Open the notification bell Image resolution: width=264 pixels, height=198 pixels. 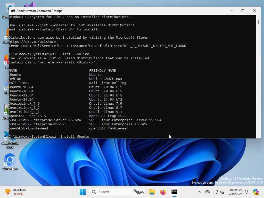[x=246, y=192]
